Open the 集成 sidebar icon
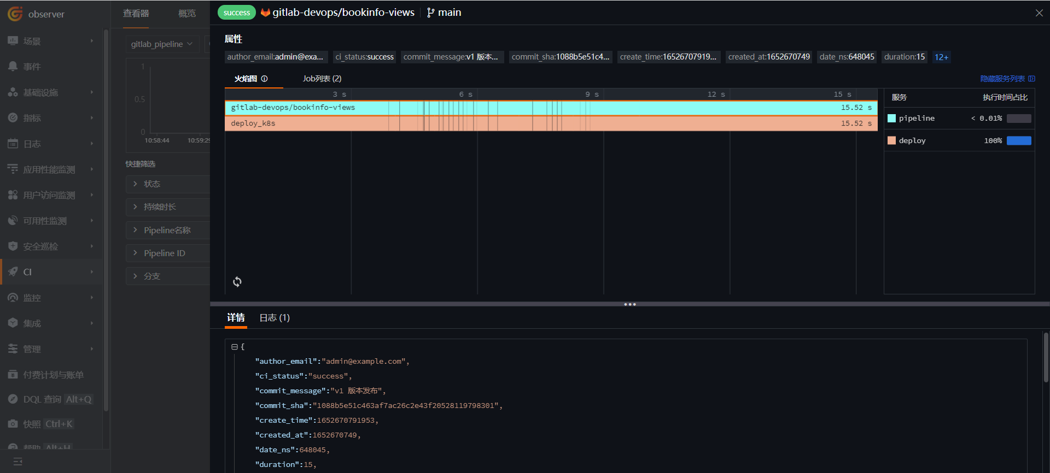Screen dimensions: 1050x473 [13, 323]
